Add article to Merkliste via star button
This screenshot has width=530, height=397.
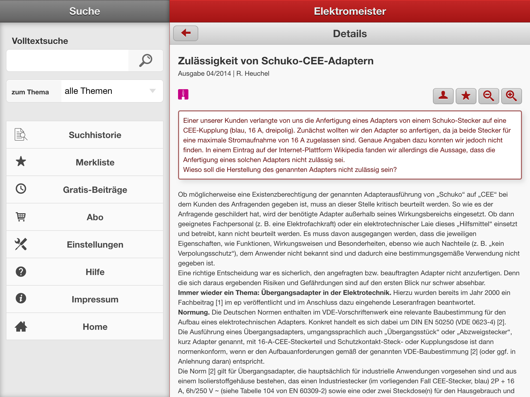[466, 96]
